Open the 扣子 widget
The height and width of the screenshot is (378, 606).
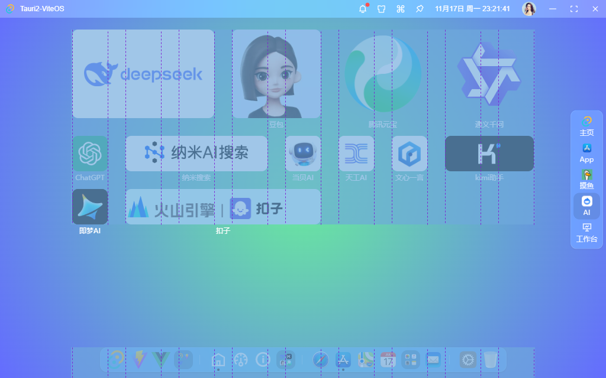click(223, 206)
